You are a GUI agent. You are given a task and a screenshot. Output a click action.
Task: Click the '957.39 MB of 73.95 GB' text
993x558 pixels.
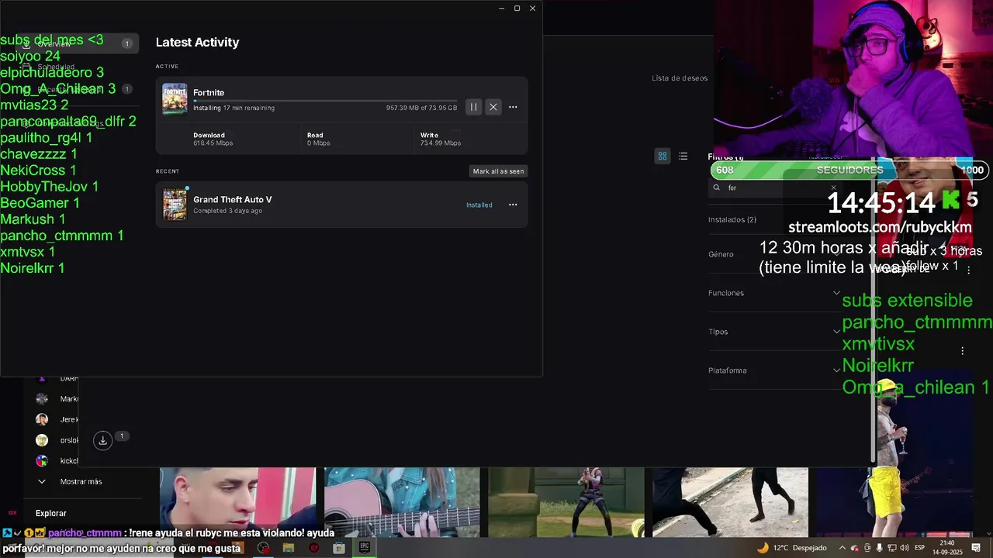click(421, 108)
